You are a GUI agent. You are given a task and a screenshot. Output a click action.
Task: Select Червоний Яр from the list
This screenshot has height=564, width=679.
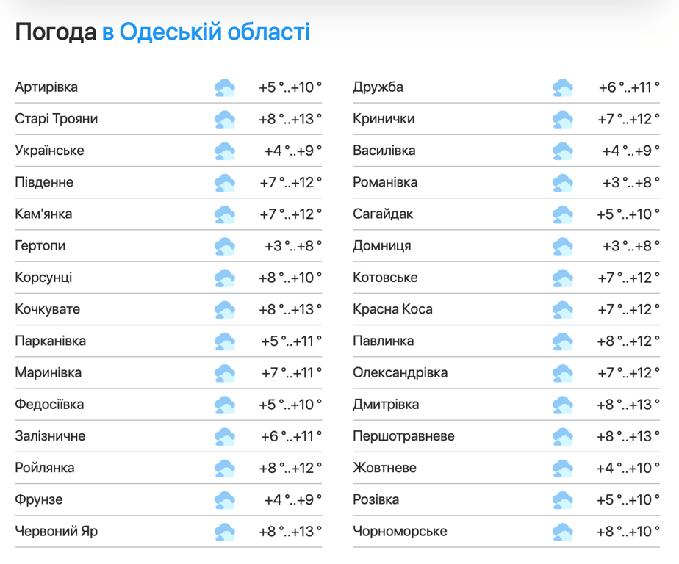tap(56, 532)
